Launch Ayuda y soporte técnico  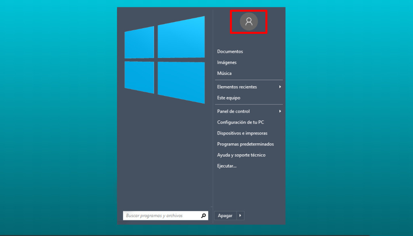[x=241, y=155]
